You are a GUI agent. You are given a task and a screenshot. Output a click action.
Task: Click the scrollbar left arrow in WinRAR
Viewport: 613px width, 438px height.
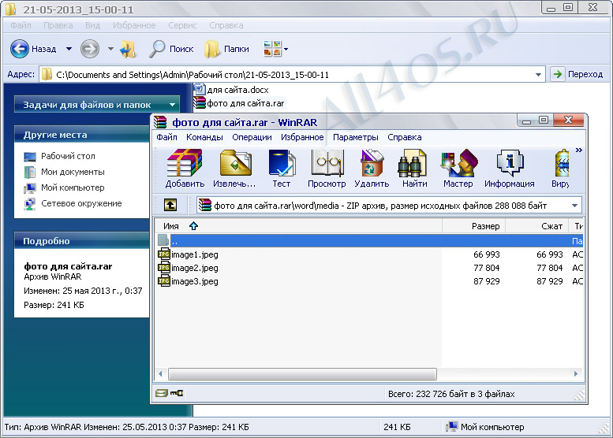[x=161, y=373]
